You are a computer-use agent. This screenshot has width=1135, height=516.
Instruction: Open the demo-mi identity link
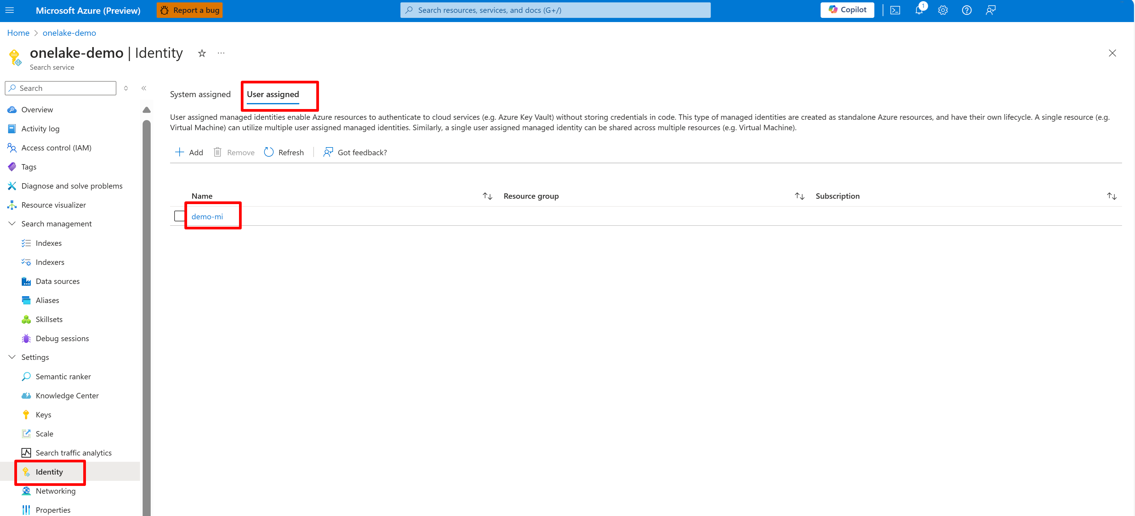[207, 216]
